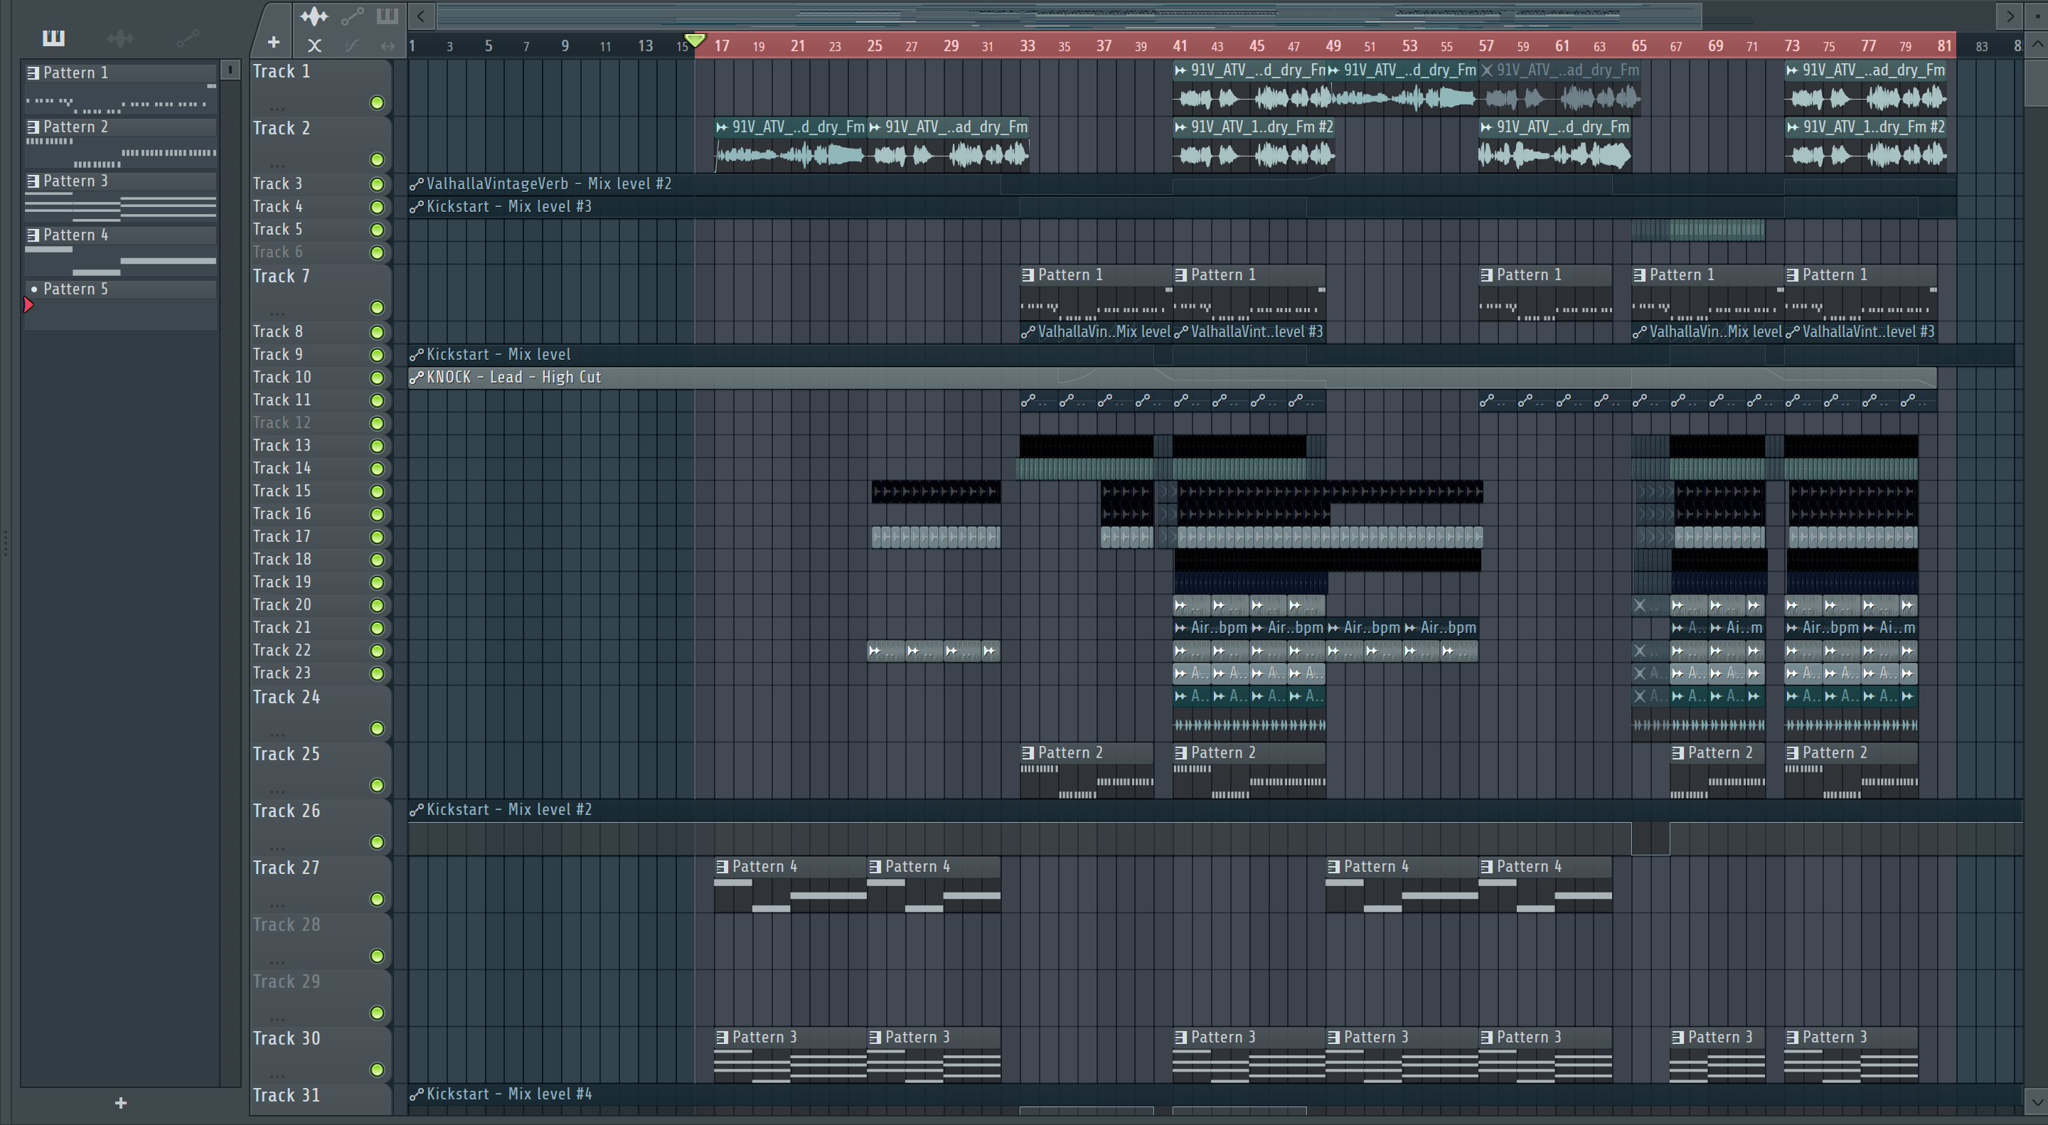2048x1125 pixels.
Task: Add new pattern with picker plus button
Action: (x=121, y=1103)
